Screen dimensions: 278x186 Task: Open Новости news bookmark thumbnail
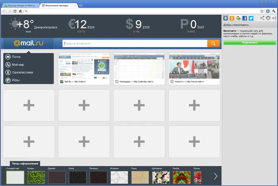[x=194, y=69]
